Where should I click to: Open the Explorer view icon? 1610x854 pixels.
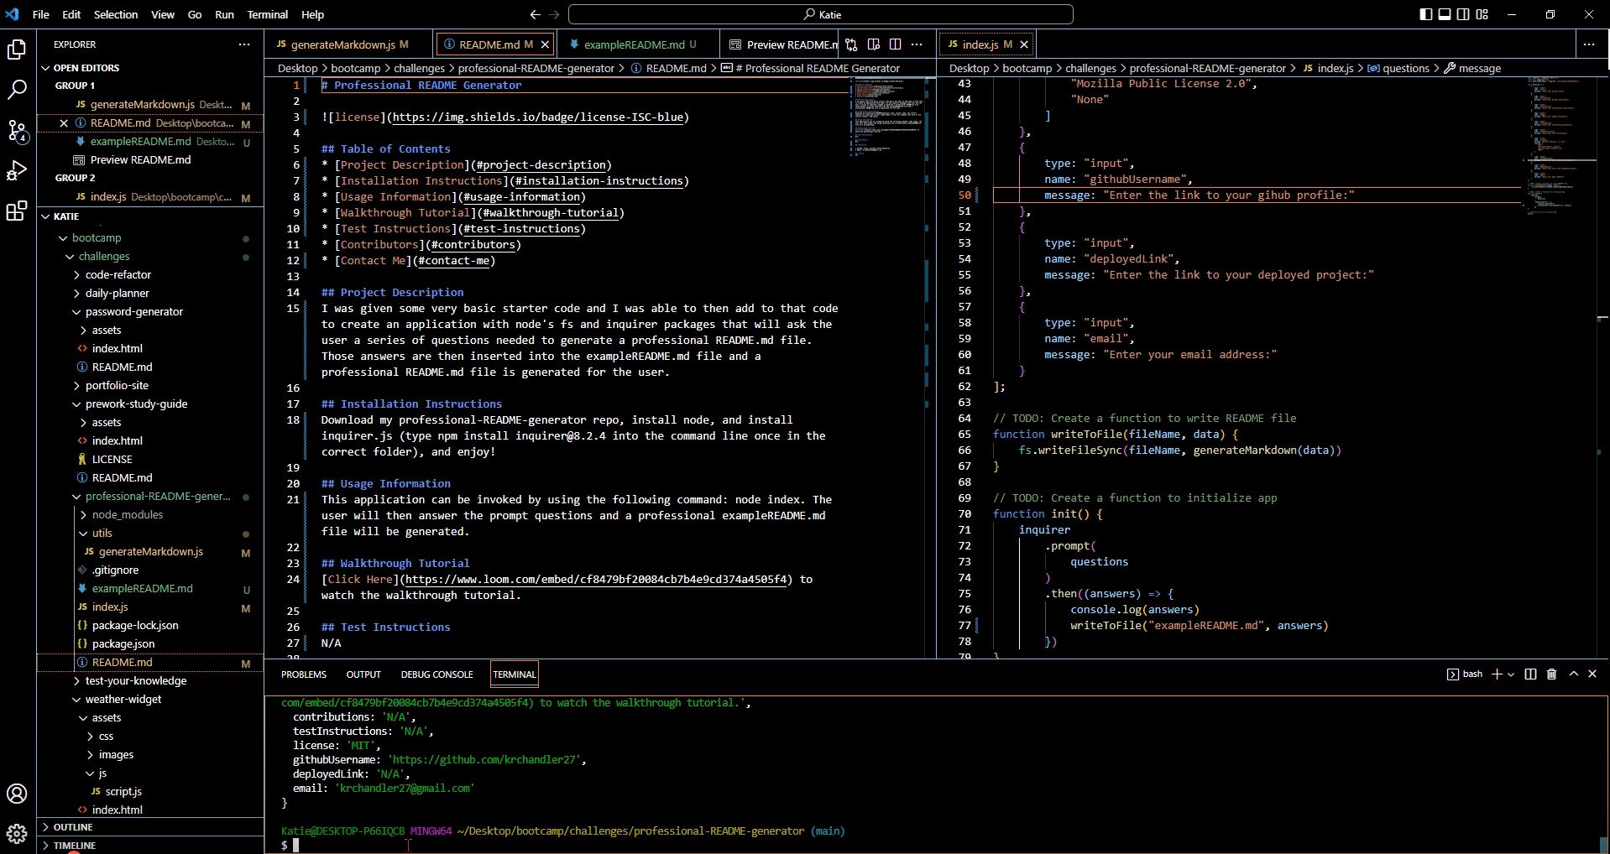(17, 50)
